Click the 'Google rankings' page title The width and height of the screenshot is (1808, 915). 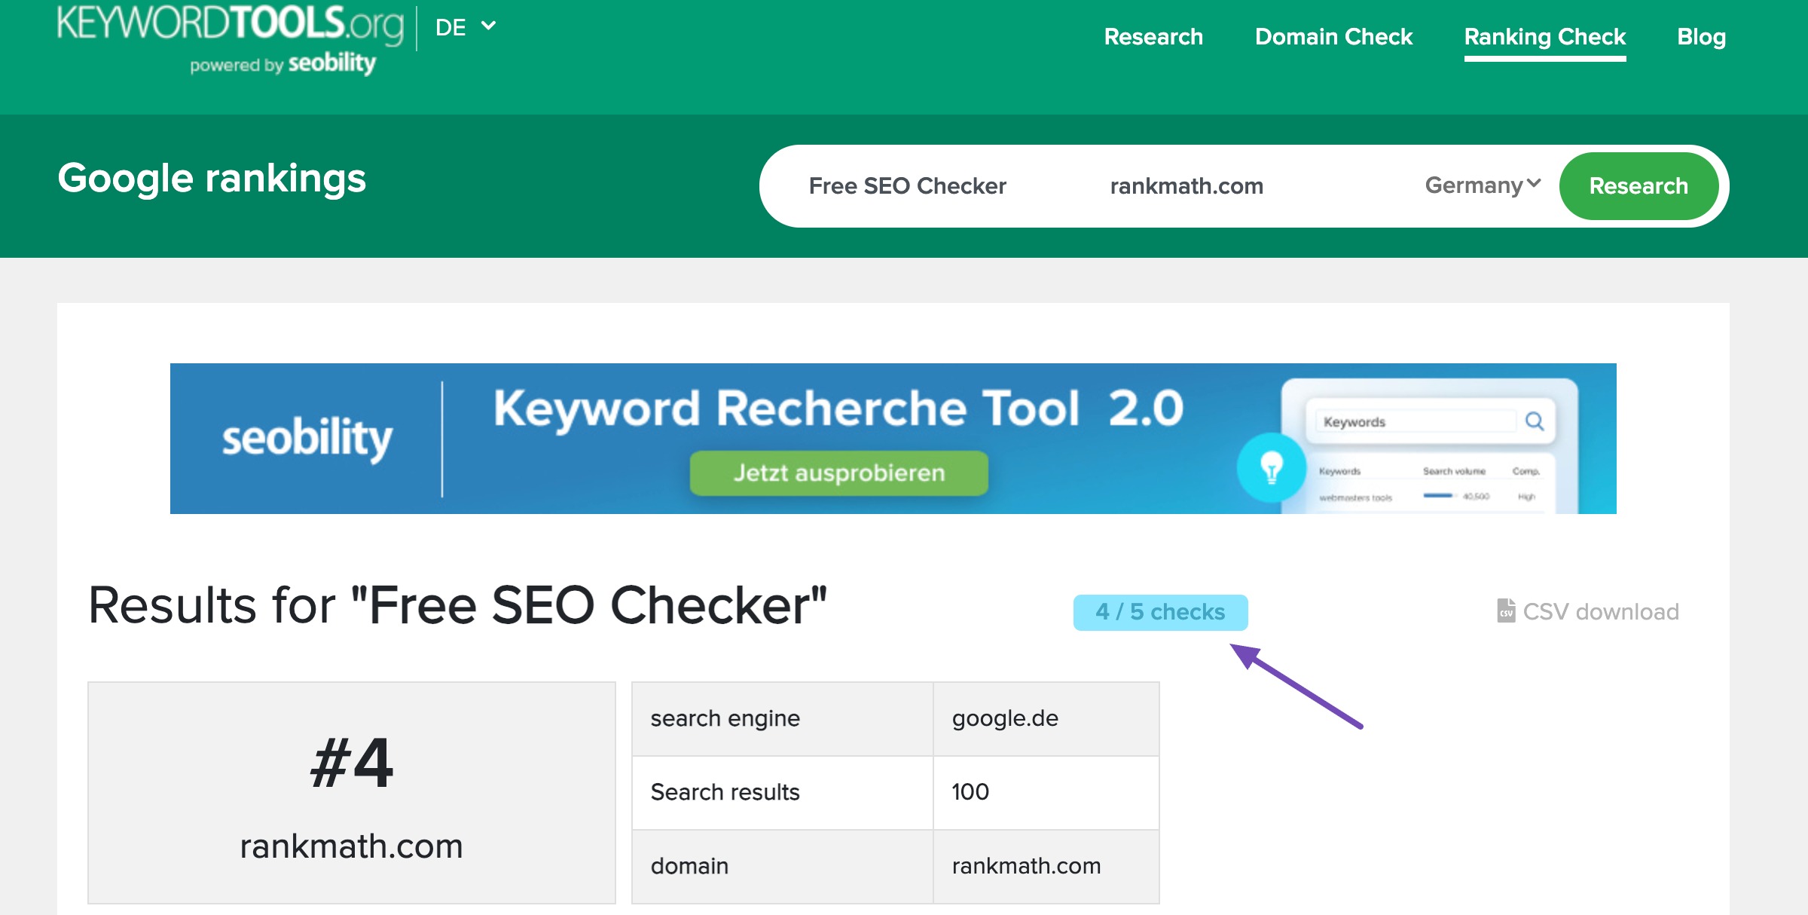212,179
